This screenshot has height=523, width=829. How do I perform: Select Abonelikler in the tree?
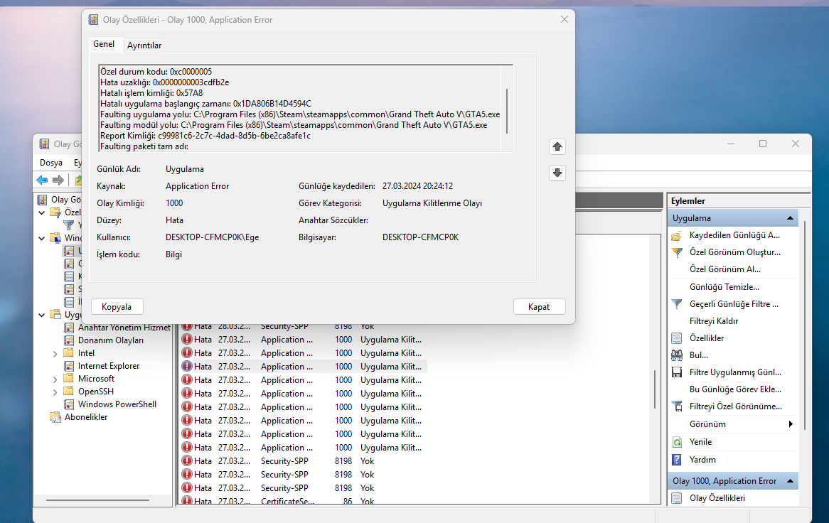86,417
